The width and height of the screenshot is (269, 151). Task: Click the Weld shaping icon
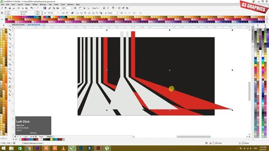coord(77,13)
